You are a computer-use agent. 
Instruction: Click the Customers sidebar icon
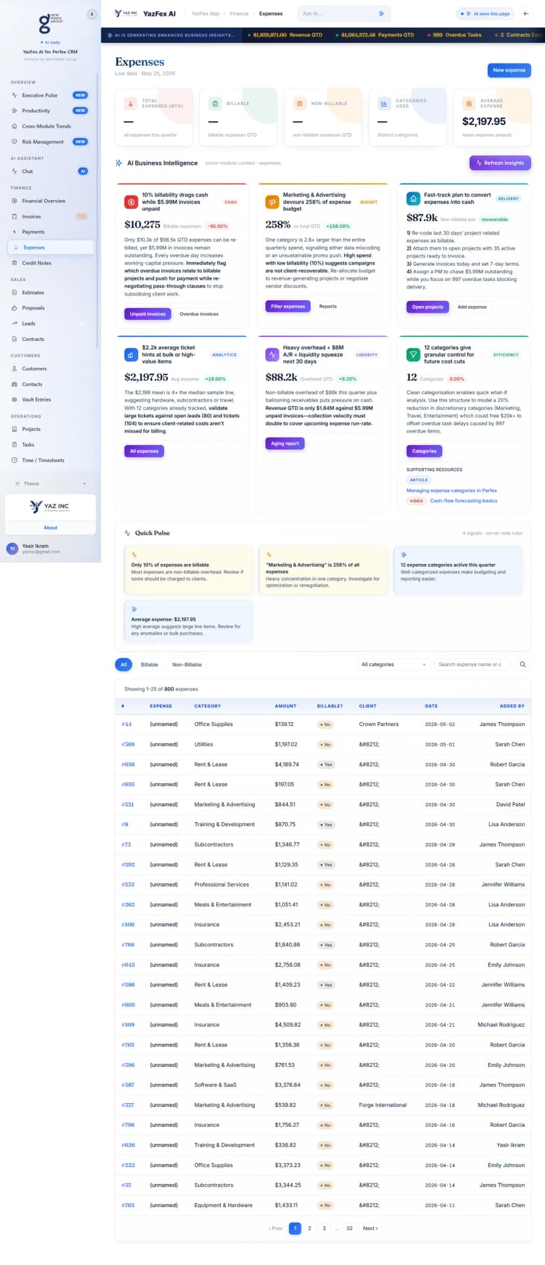(x=14, y=369)
